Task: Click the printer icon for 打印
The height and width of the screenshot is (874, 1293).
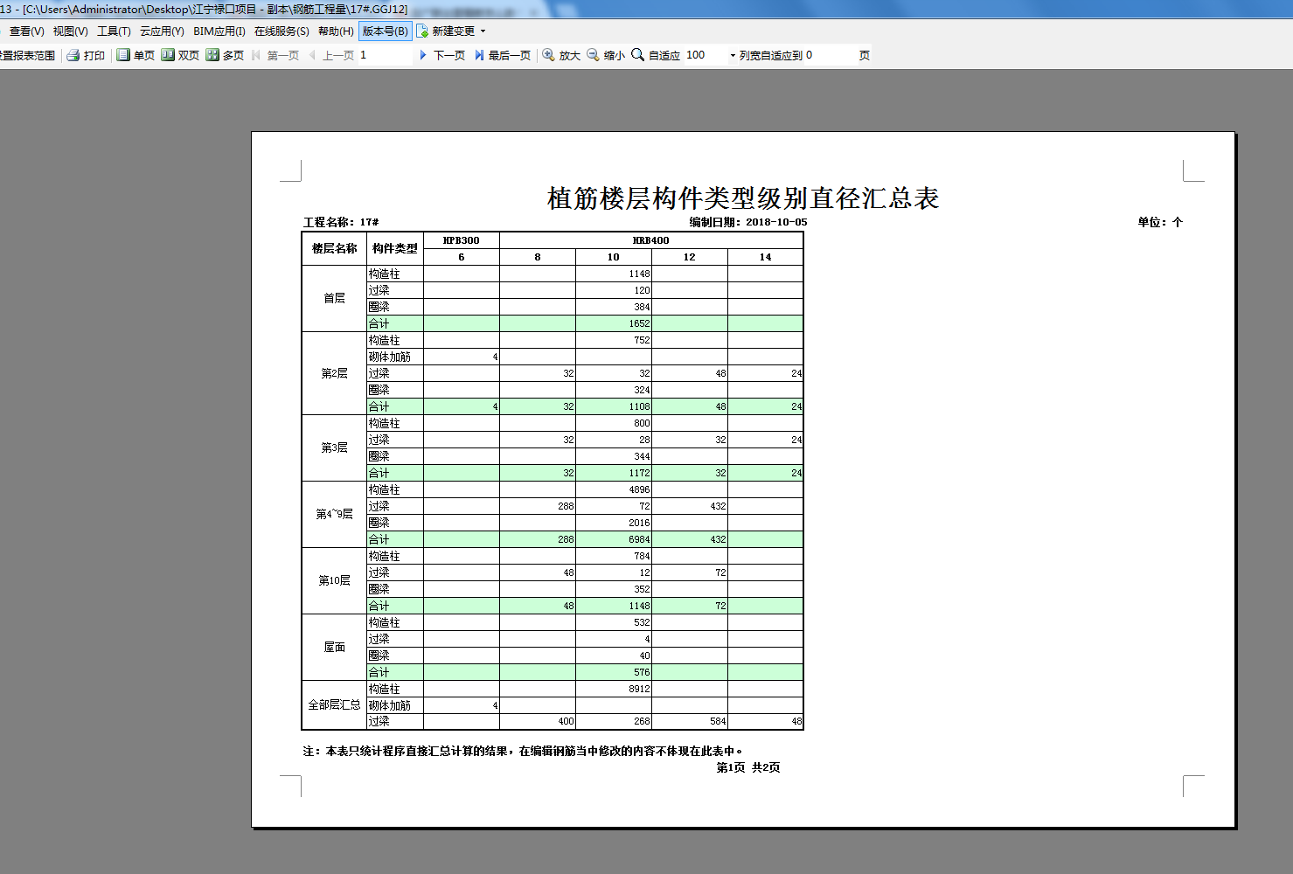Action: pyautogui.click(x=73, y=55)
